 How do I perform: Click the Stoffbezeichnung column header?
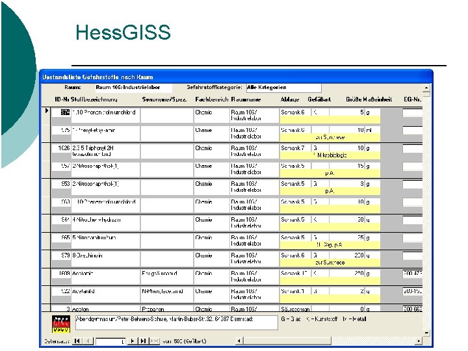[x=94, y=99]
